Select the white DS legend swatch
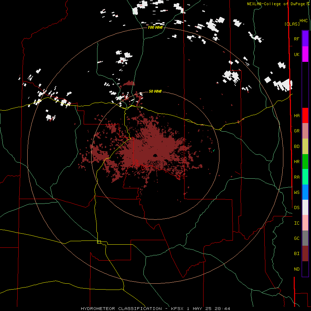This screenshot has width=311, height=311. coord(305,207)
